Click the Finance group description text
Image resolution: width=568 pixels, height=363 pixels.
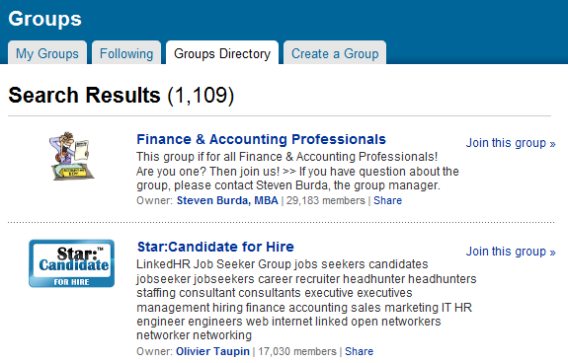pos(297,171)
